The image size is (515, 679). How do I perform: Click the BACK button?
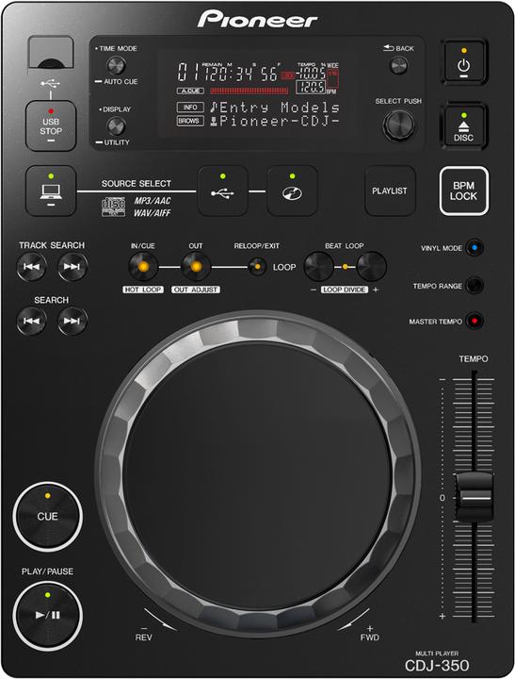(x=398, y=66)
